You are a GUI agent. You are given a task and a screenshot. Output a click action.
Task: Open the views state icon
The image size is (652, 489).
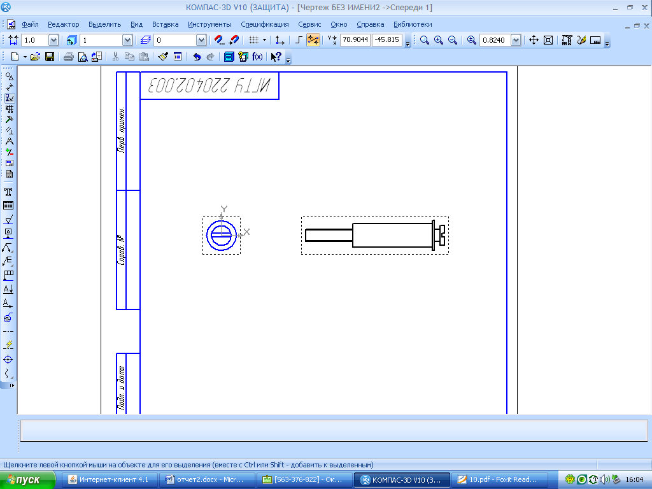pos(71,40)
